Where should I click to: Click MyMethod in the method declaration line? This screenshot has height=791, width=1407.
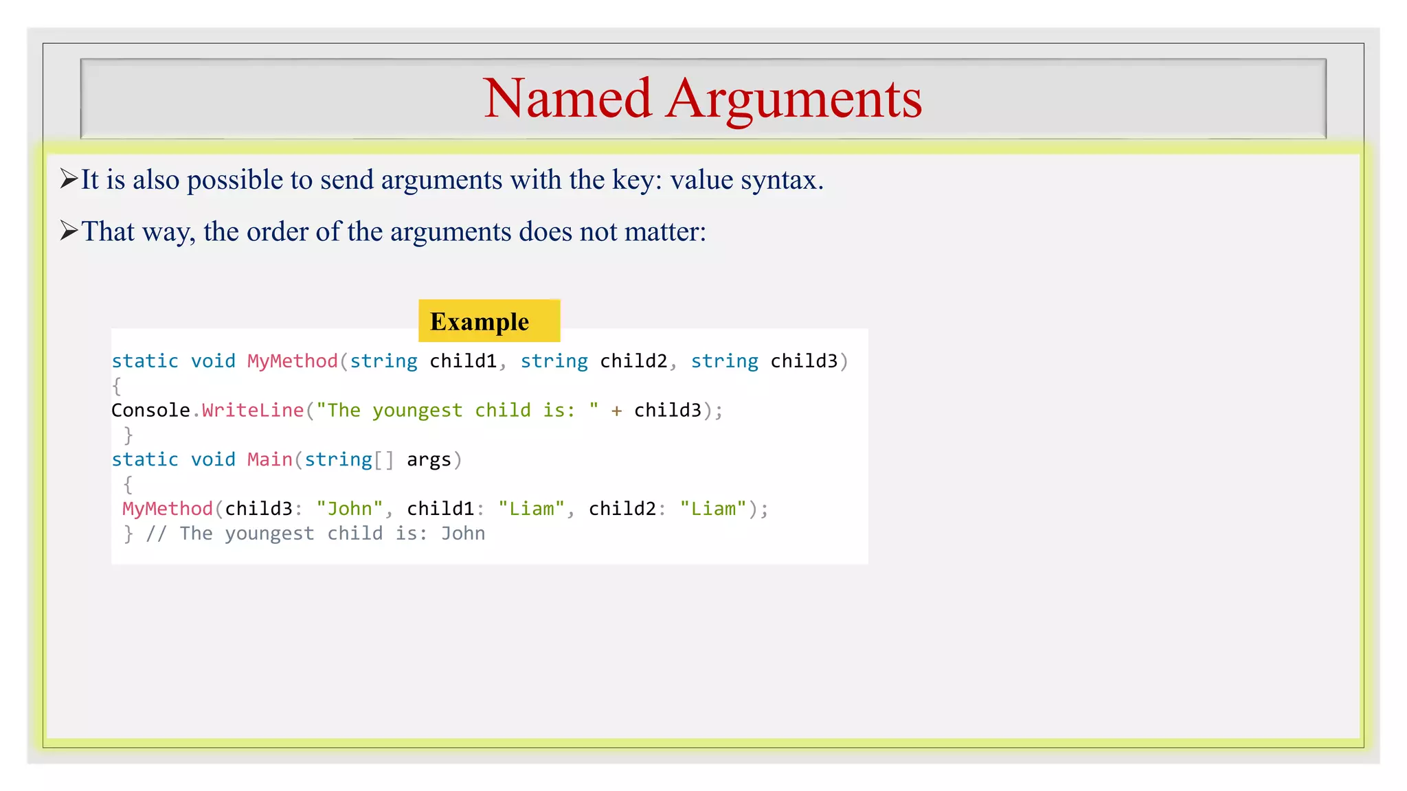click(292, 361)
